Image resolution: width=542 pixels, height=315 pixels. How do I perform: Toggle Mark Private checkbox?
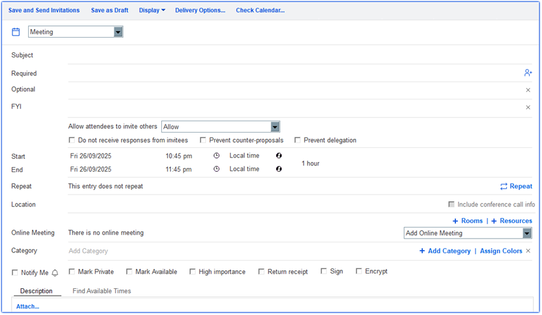[71, 272]
